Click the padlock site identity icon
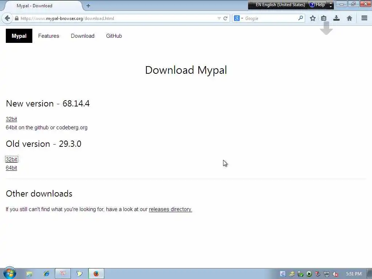372x279 pixels. (17, 18)
